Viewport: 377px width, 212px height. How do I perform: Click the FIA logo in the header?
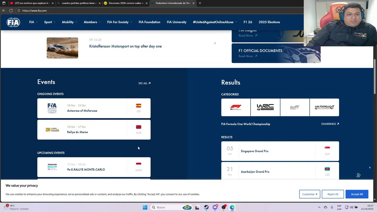click(x=13, y=22)
